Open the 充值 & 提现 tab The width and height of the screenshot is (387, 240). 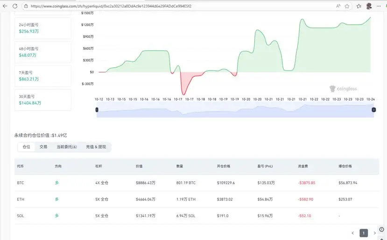point(96,147)
